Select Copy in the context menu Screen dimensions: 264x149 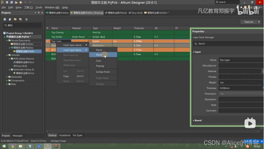click(73, 76)
